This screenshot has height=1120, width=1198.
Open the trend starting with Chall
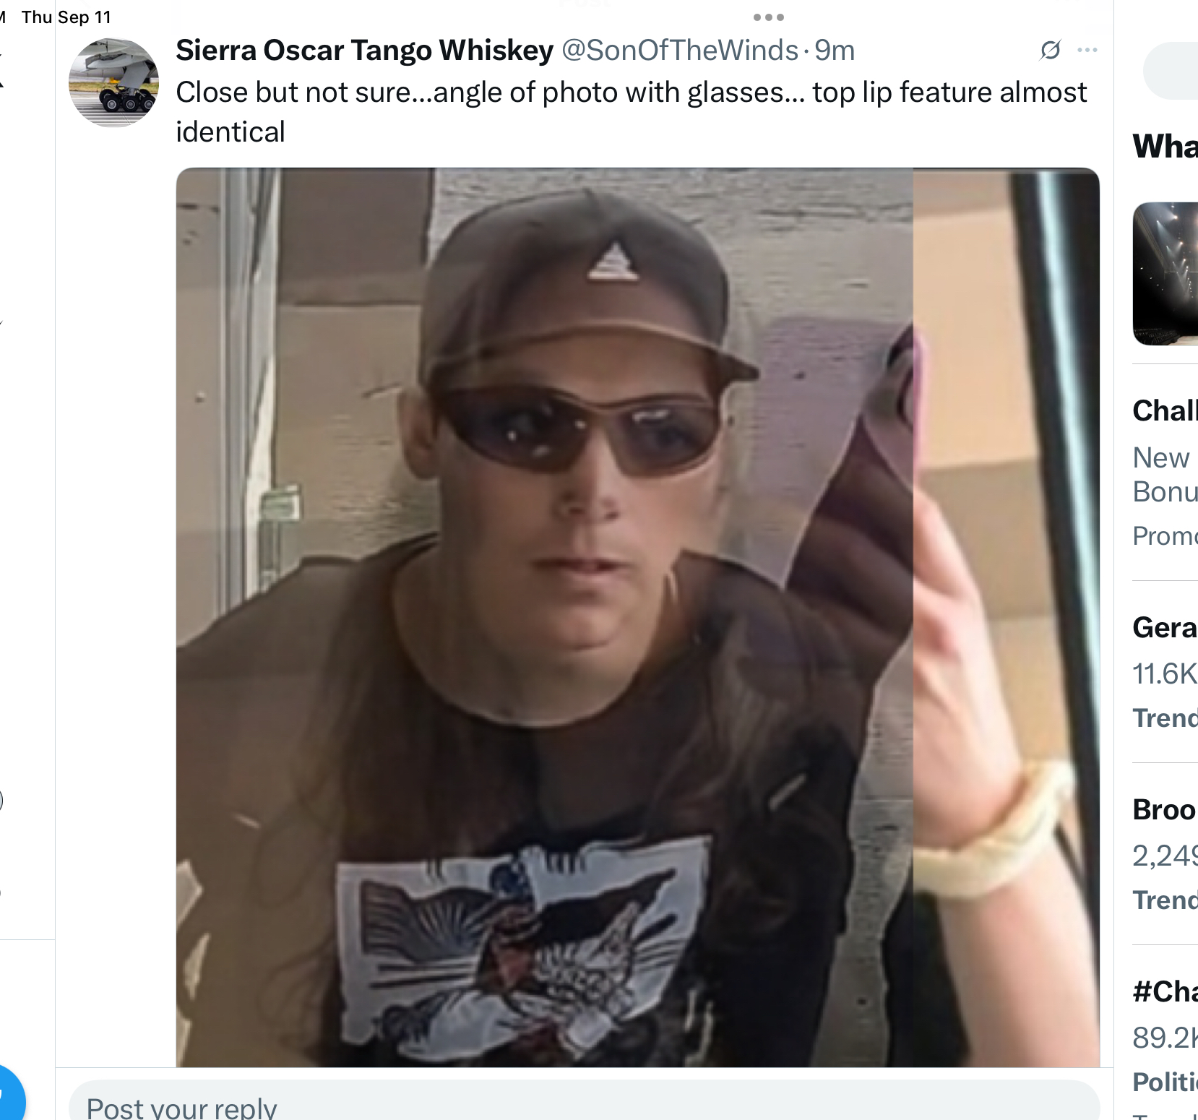1165,410
